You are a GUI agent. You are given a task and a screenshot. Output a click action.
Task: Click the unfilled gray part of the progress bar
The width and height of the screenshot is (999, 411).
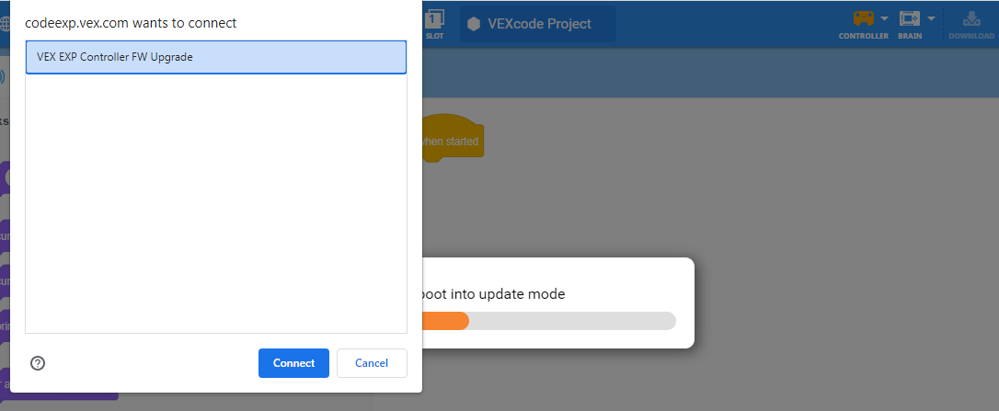click(570, 321)
